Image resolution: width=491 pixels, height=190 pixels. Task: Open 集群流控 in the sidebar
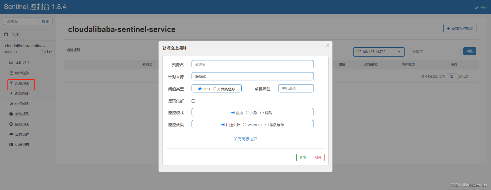click(22, 134)
